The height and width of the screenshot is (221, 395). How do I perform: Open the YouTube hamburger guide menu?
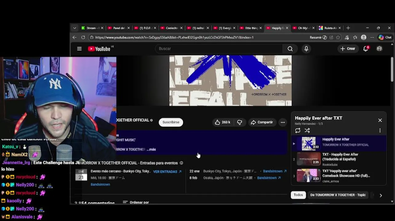pos(79,49)
